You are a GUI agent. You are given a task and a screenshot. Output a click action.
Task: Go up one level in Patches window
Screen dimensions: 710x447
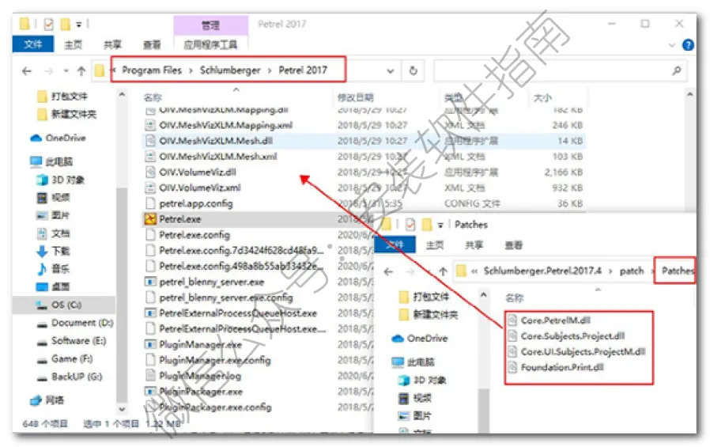coord(443,271)
